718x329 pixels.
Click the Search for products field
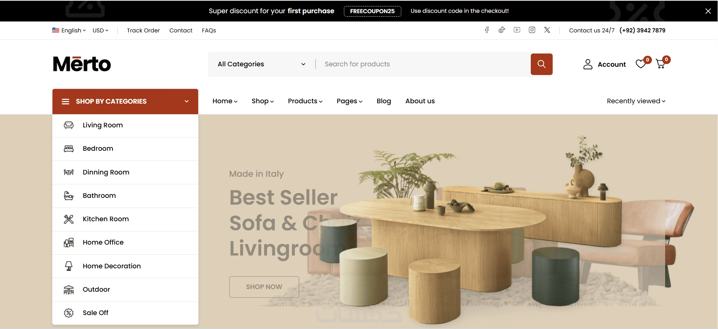(423, 64)
